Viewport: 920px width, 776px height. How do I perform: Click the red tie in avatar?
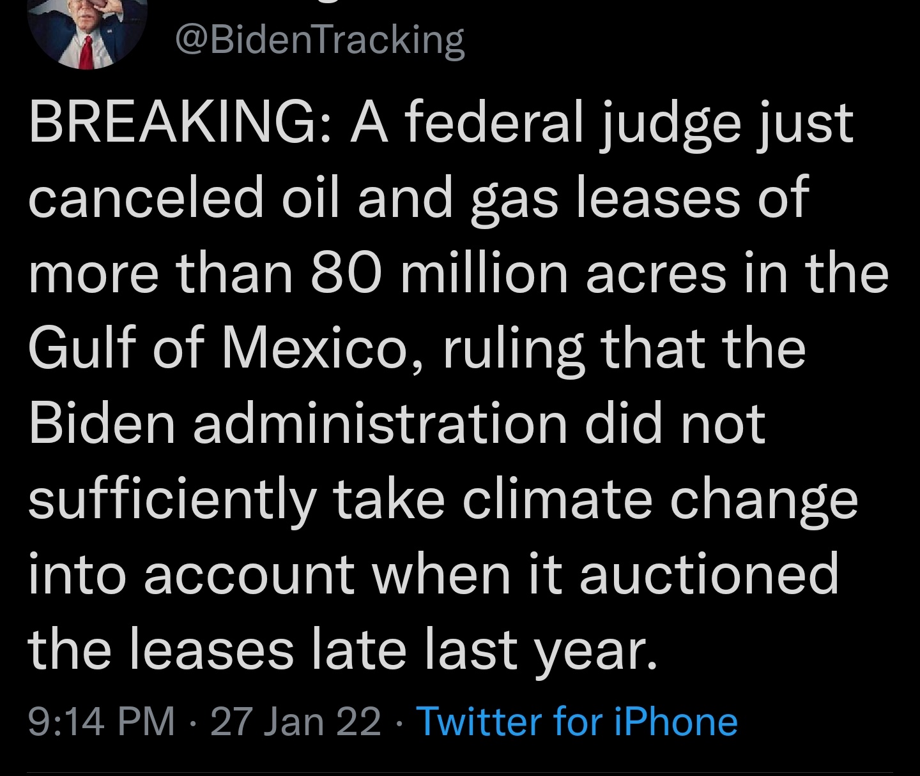pyautogui.click(x=85, y=54)
